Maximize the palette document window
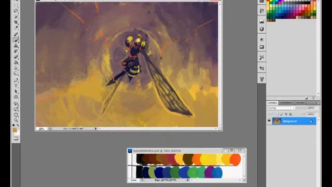This screenshot has height=187, width=332. (231, 151)
